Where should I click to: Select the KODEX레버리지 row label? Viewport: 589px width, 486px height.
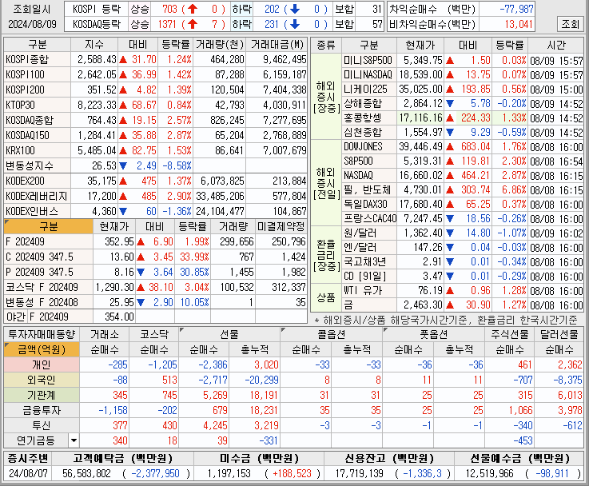[37, 196]
